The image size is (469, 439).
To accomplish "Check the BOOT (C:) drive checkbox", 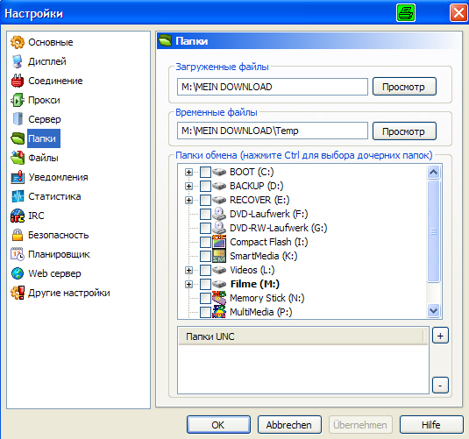I will [x=205, y=172].
